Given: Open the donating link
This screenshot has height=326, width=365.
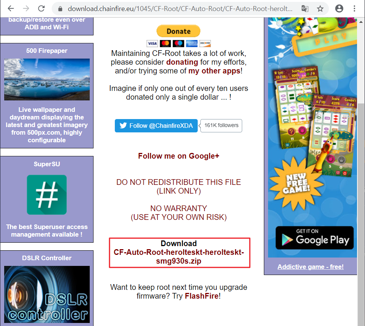Looking at the screenshot, I should (x=182, y=62).
